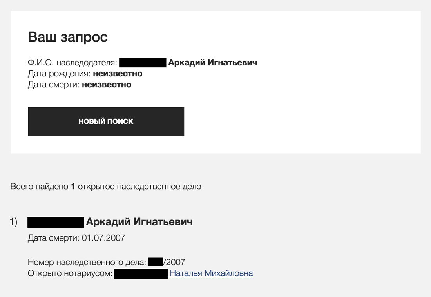431x297 pixels.
Task: Select неизвестно value beside Дата рождения
Action: [118, 74]
